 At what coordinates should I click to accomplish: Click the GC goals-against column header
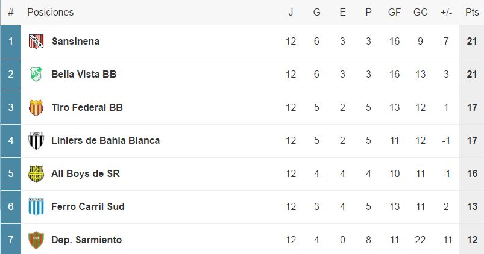tap(420, 13)
